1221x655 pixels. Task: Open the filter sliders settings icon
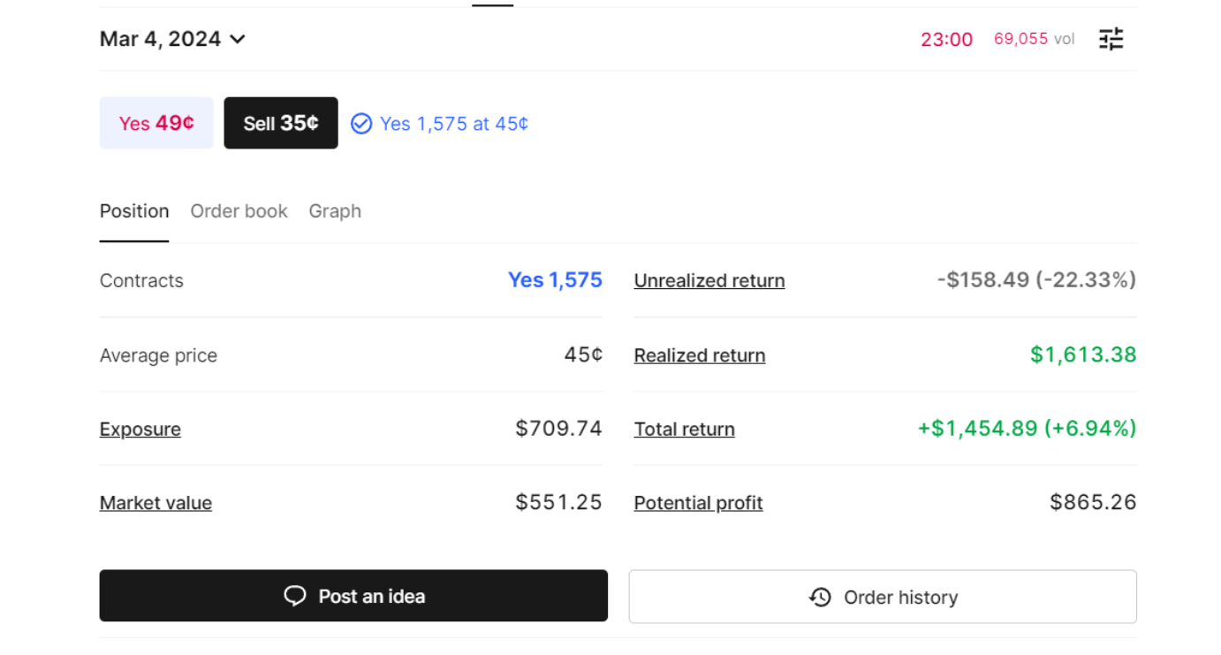coord(1111,39)
